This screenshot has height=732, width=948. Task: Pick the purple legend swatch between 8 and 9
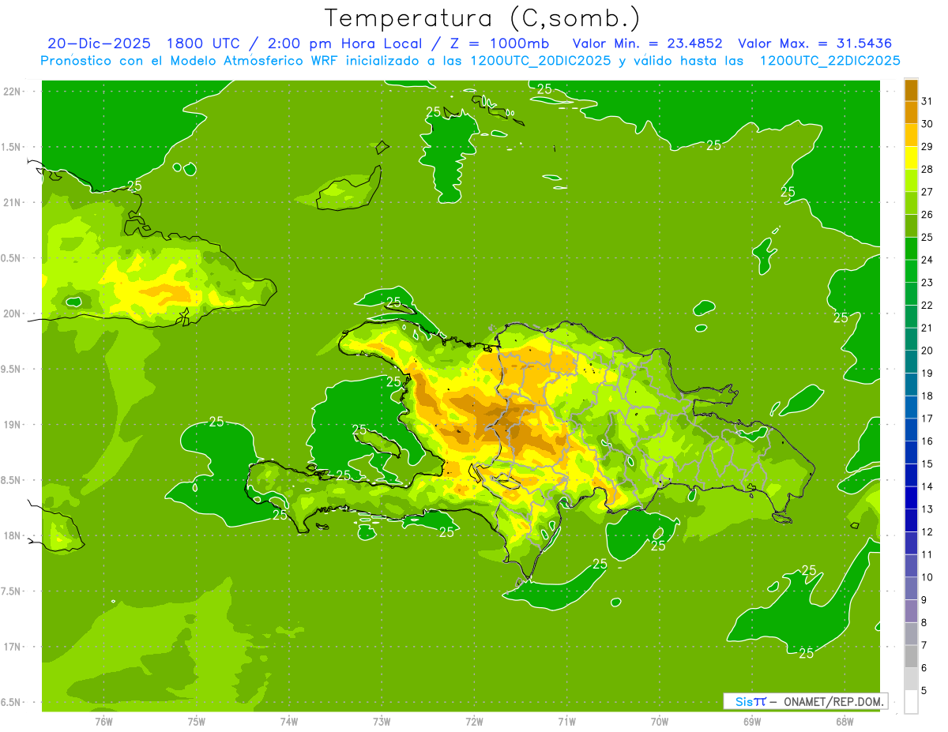tap(911, 611)
